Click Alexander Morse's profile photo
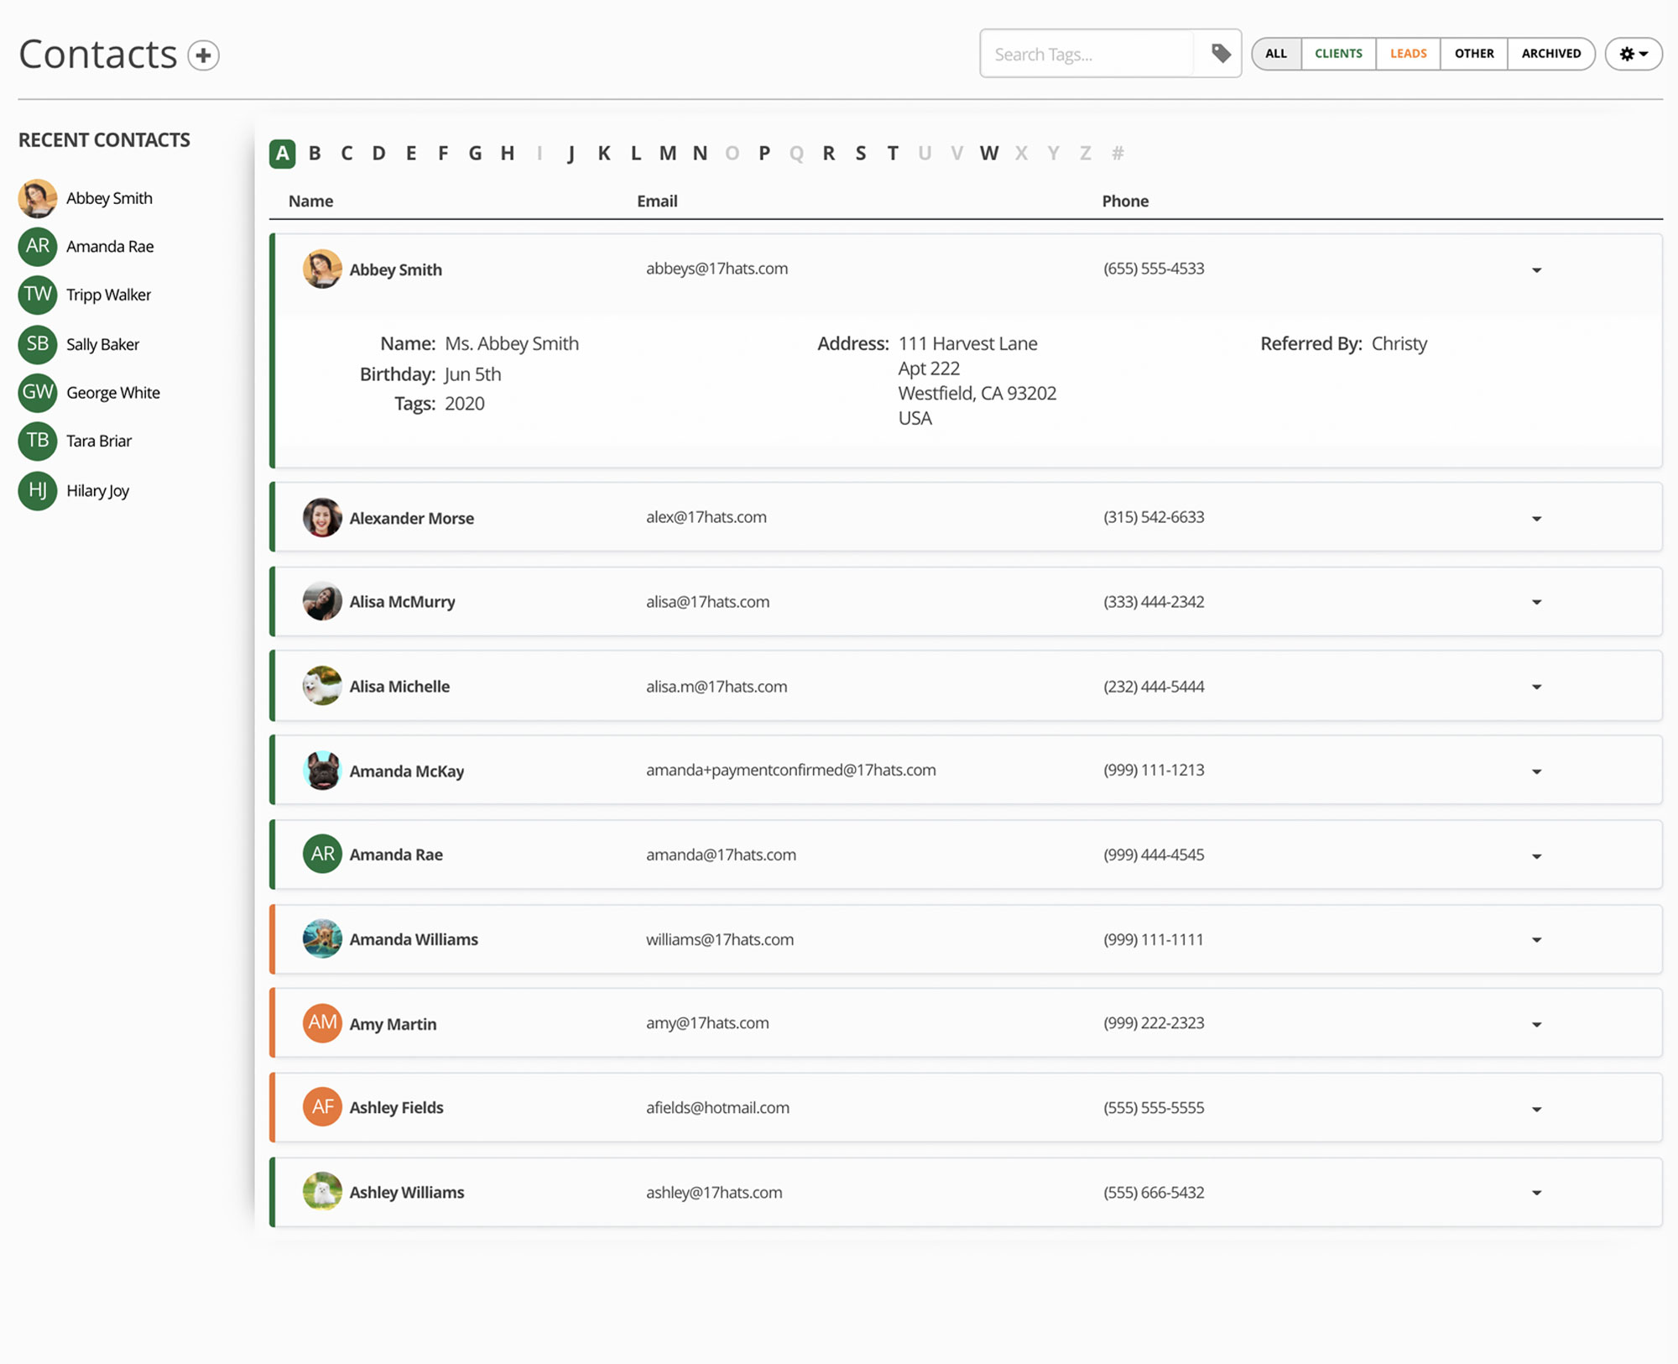This screenshot has width=1678, height=1364. point(322,517)
